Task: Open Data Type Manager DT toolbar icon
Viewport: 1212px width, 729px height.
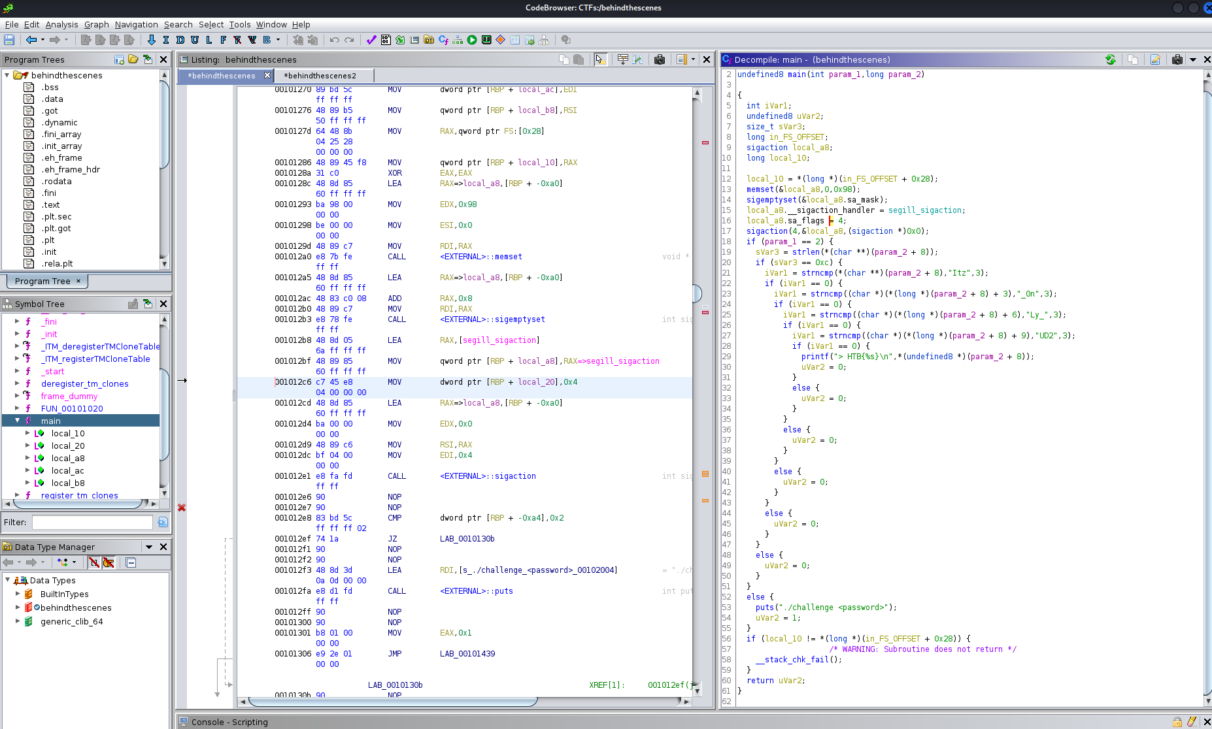Action: point(429,40)
